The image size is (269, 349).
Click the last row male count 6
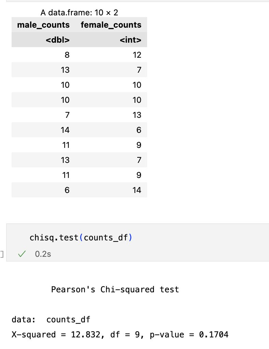coord(67,190)
